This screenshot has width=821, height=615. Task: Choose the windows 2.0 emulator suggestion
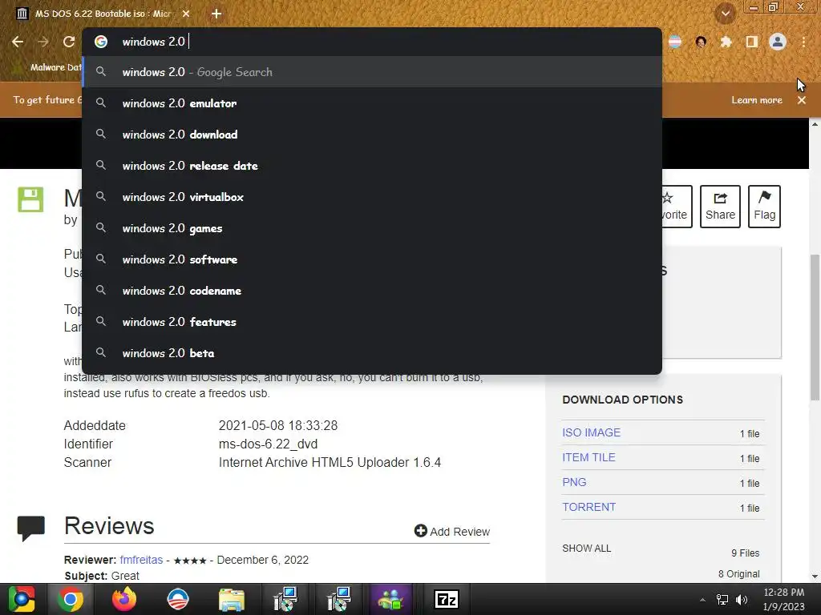coord(372,103)
